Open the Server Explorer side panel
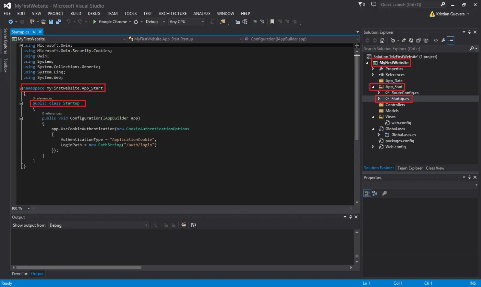Image resolution: width=481 pixels, height=287 pixels. pyautogui.click(x=5, y=41)
